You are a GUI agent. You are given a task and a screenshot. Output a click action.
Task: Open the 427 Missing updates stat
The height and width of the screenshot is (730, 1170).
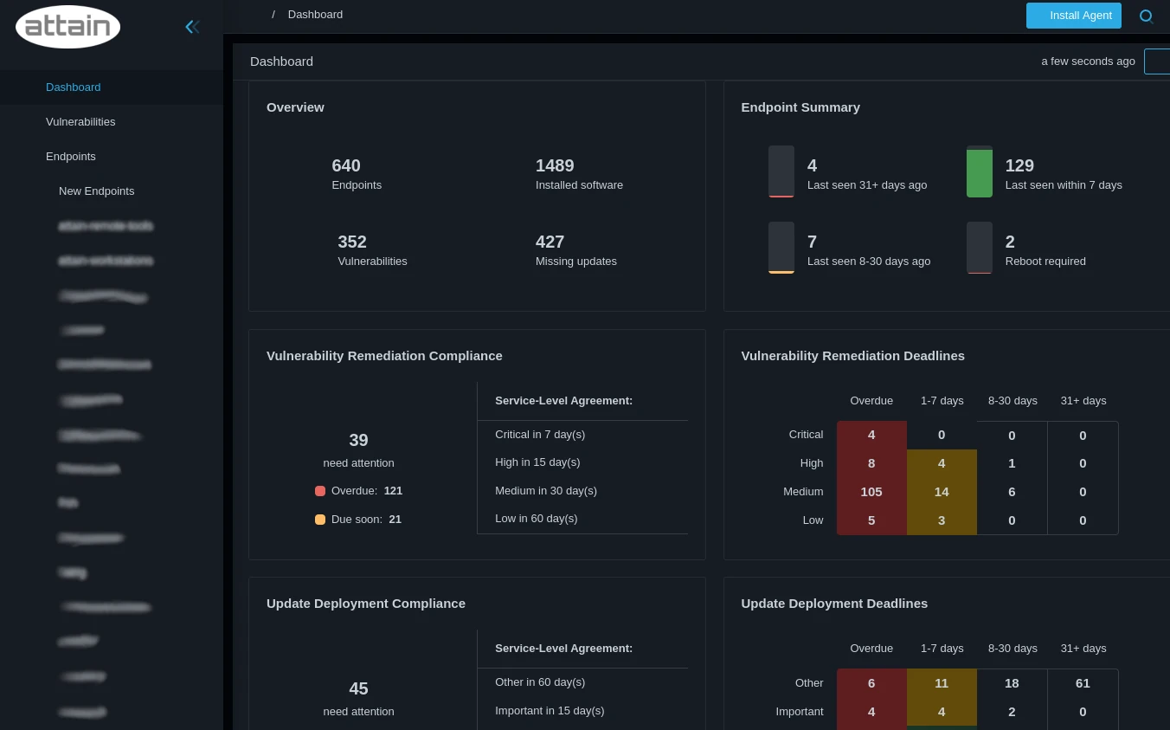click(576, 249)
